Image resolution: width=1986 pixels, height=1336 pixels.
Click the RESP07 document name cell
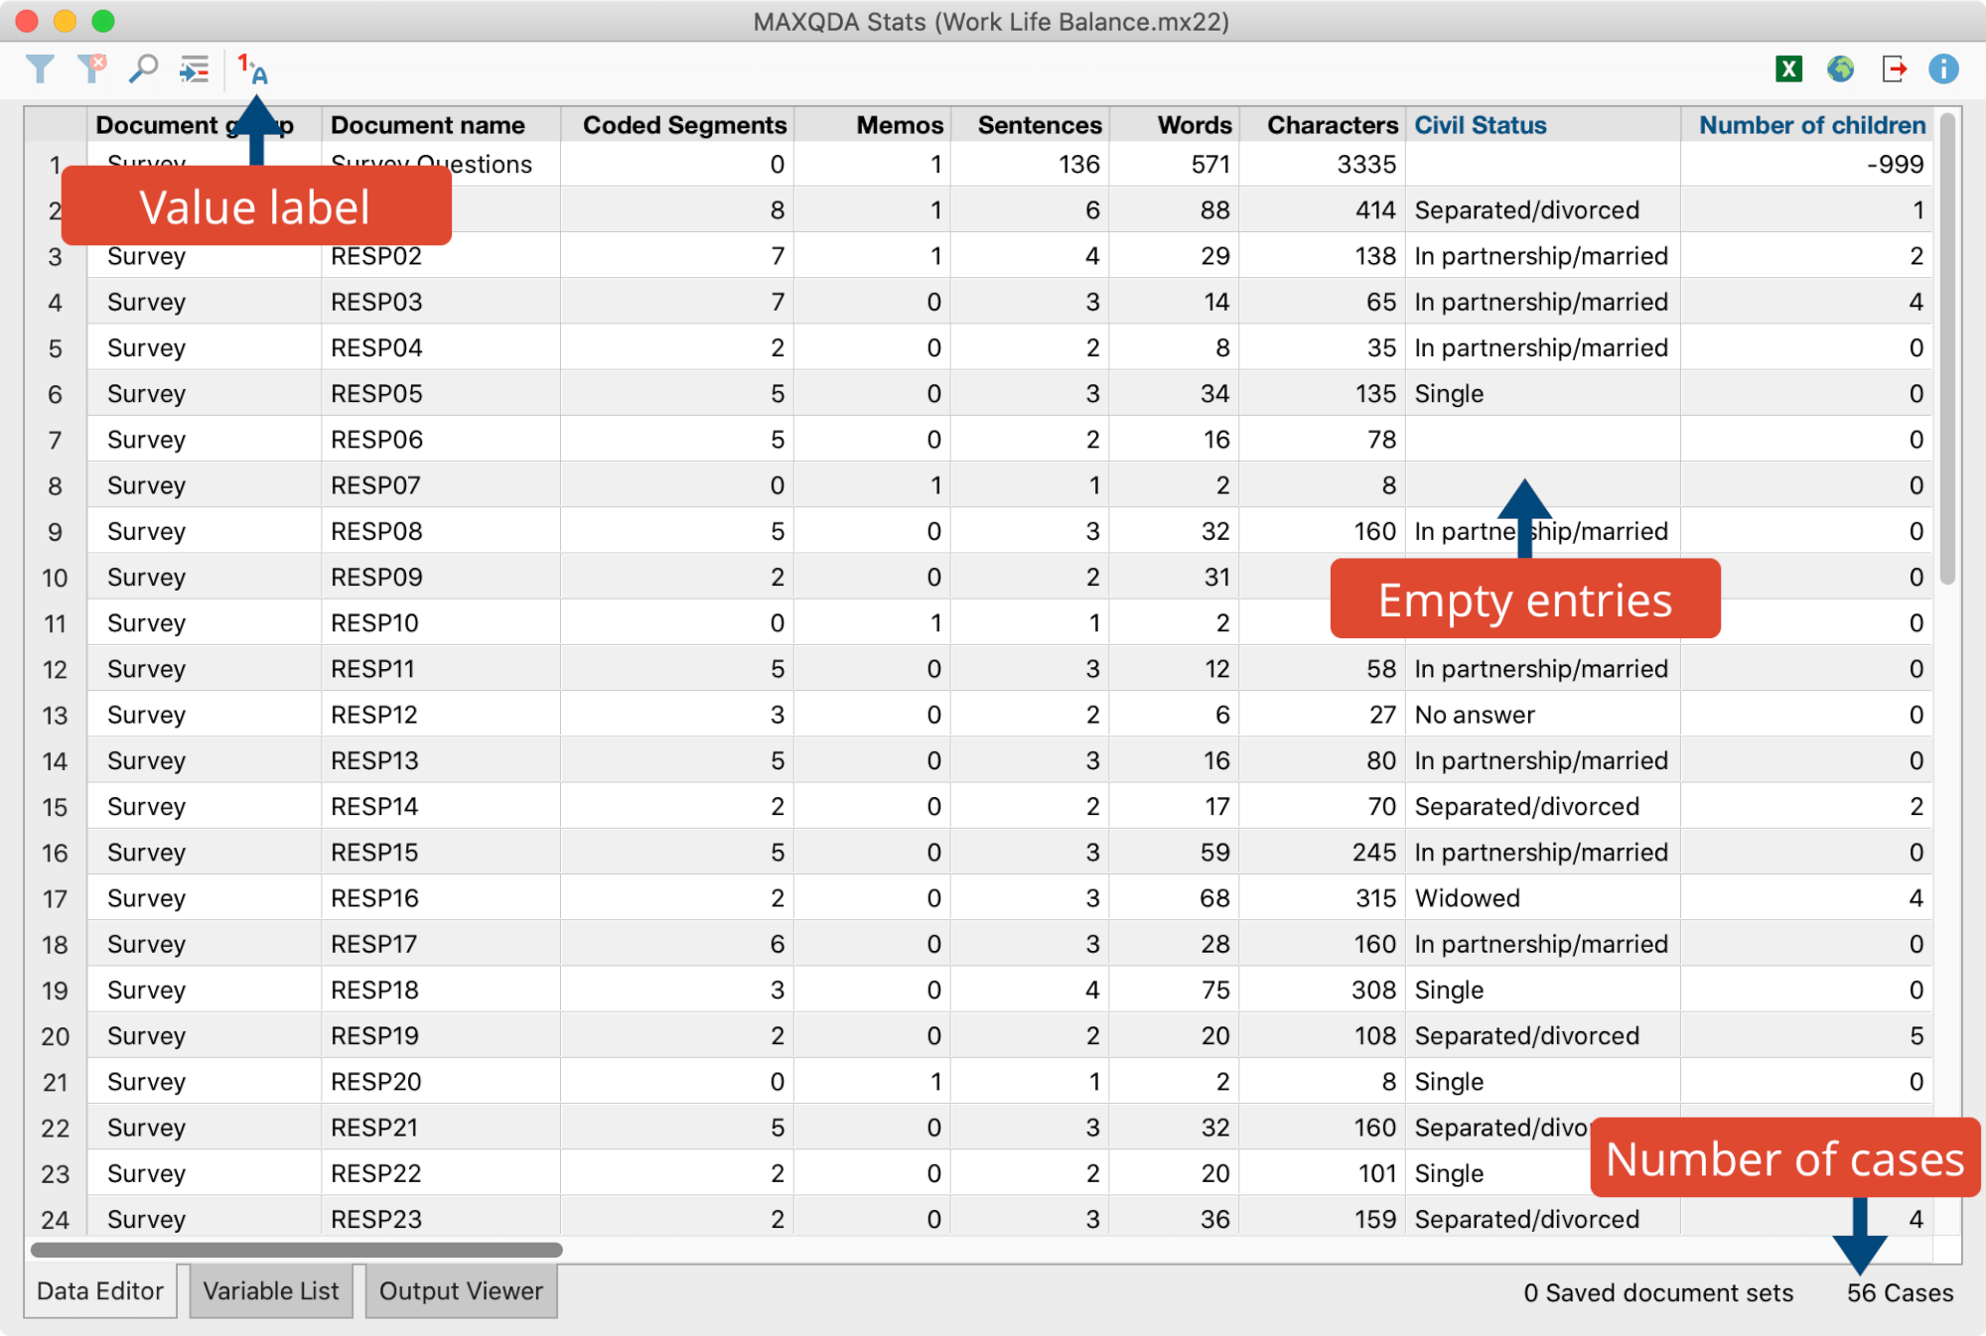tap(441, 485)
